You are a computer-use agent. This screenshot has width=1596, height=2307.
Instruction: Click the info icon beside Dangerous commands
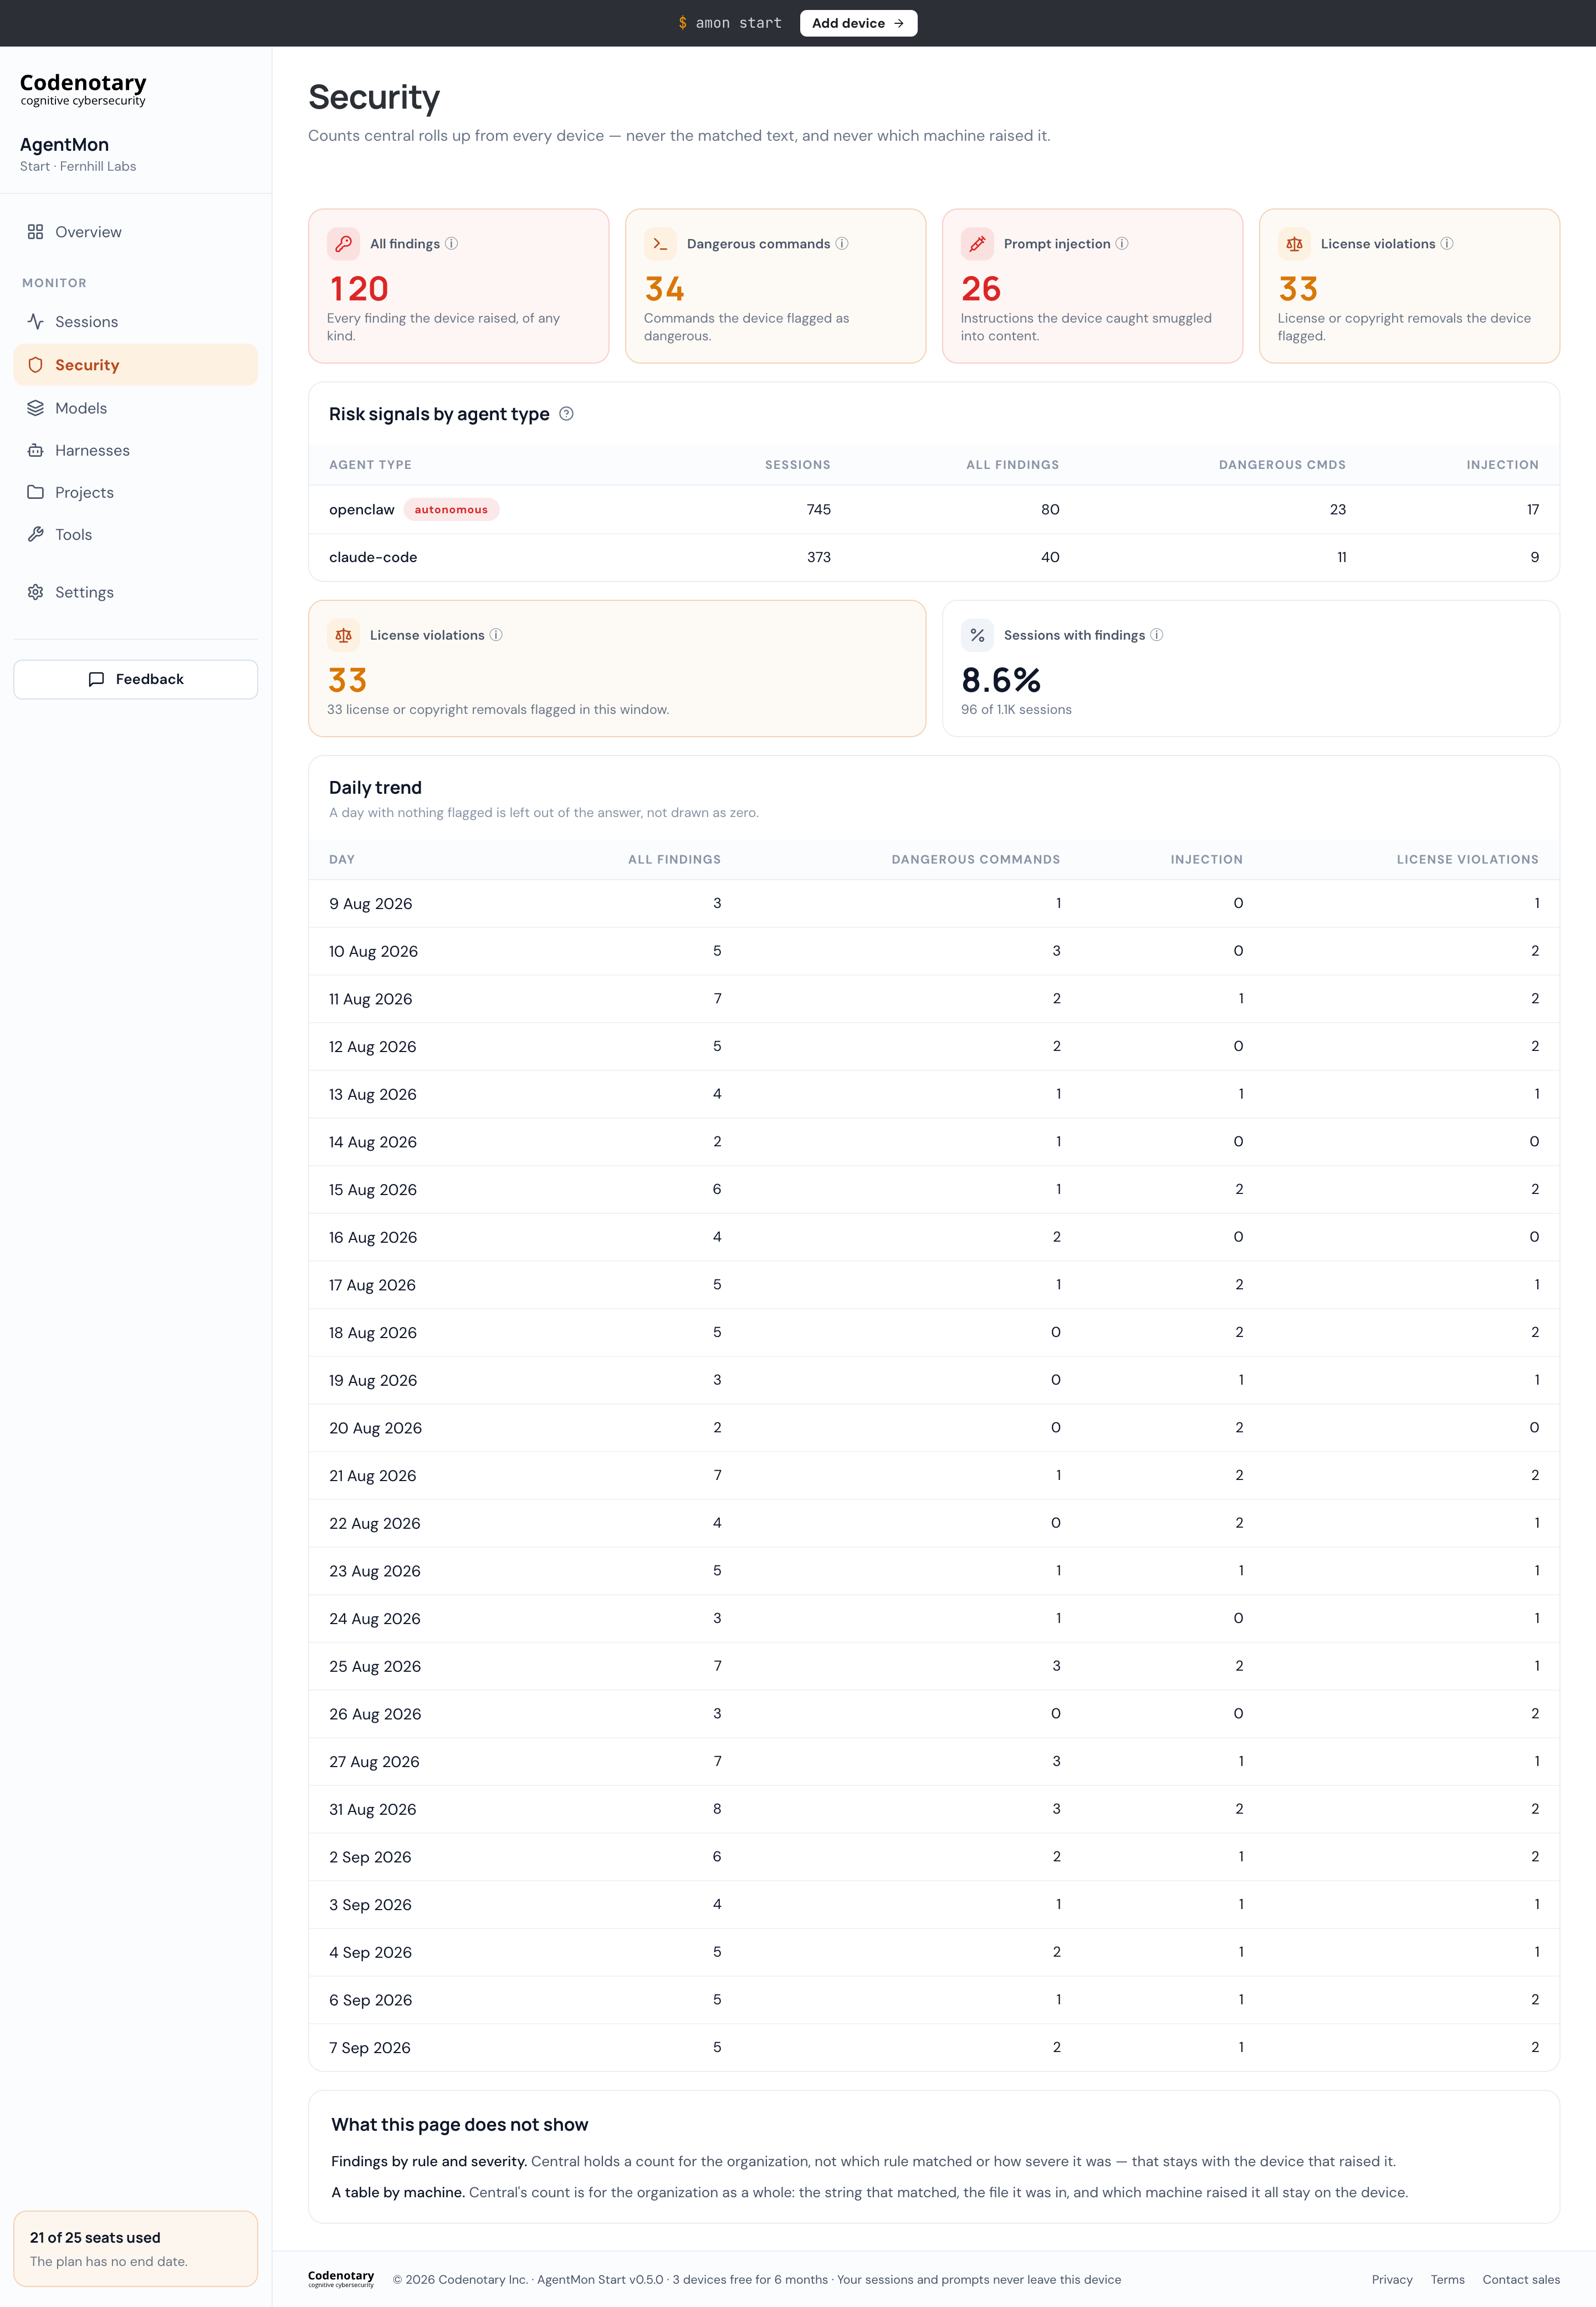coord(842,244)
